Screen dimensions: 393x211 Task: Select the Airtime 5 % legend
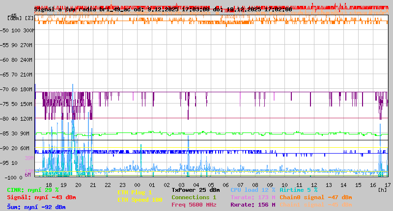(299, 190)
